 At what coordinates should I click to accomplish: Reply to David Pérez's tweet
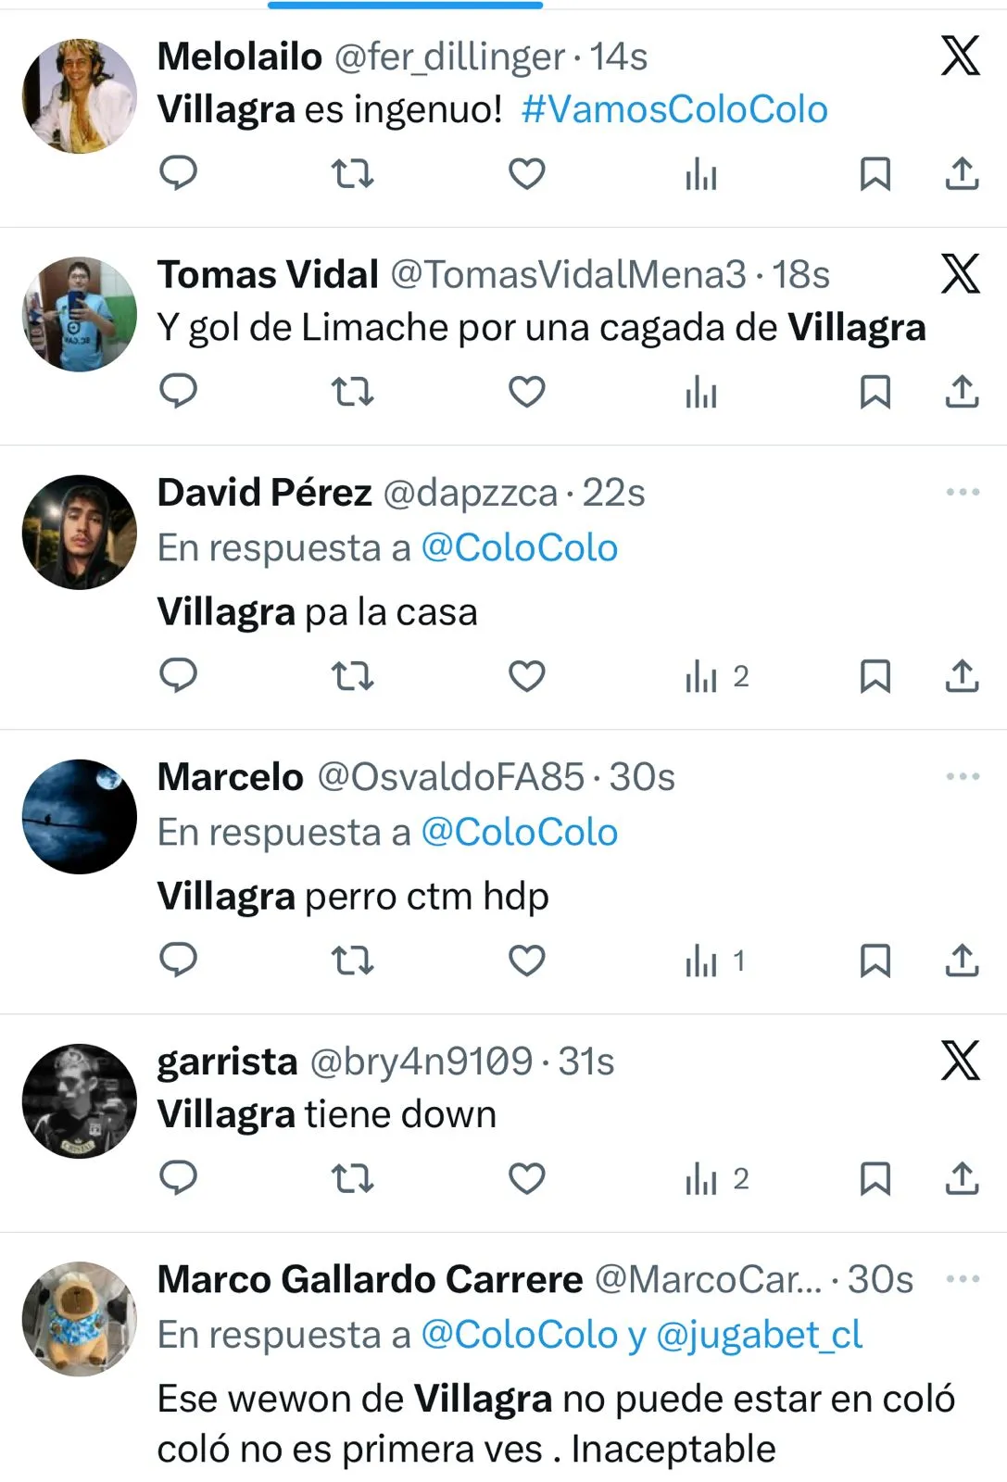(x=178, y=676)
